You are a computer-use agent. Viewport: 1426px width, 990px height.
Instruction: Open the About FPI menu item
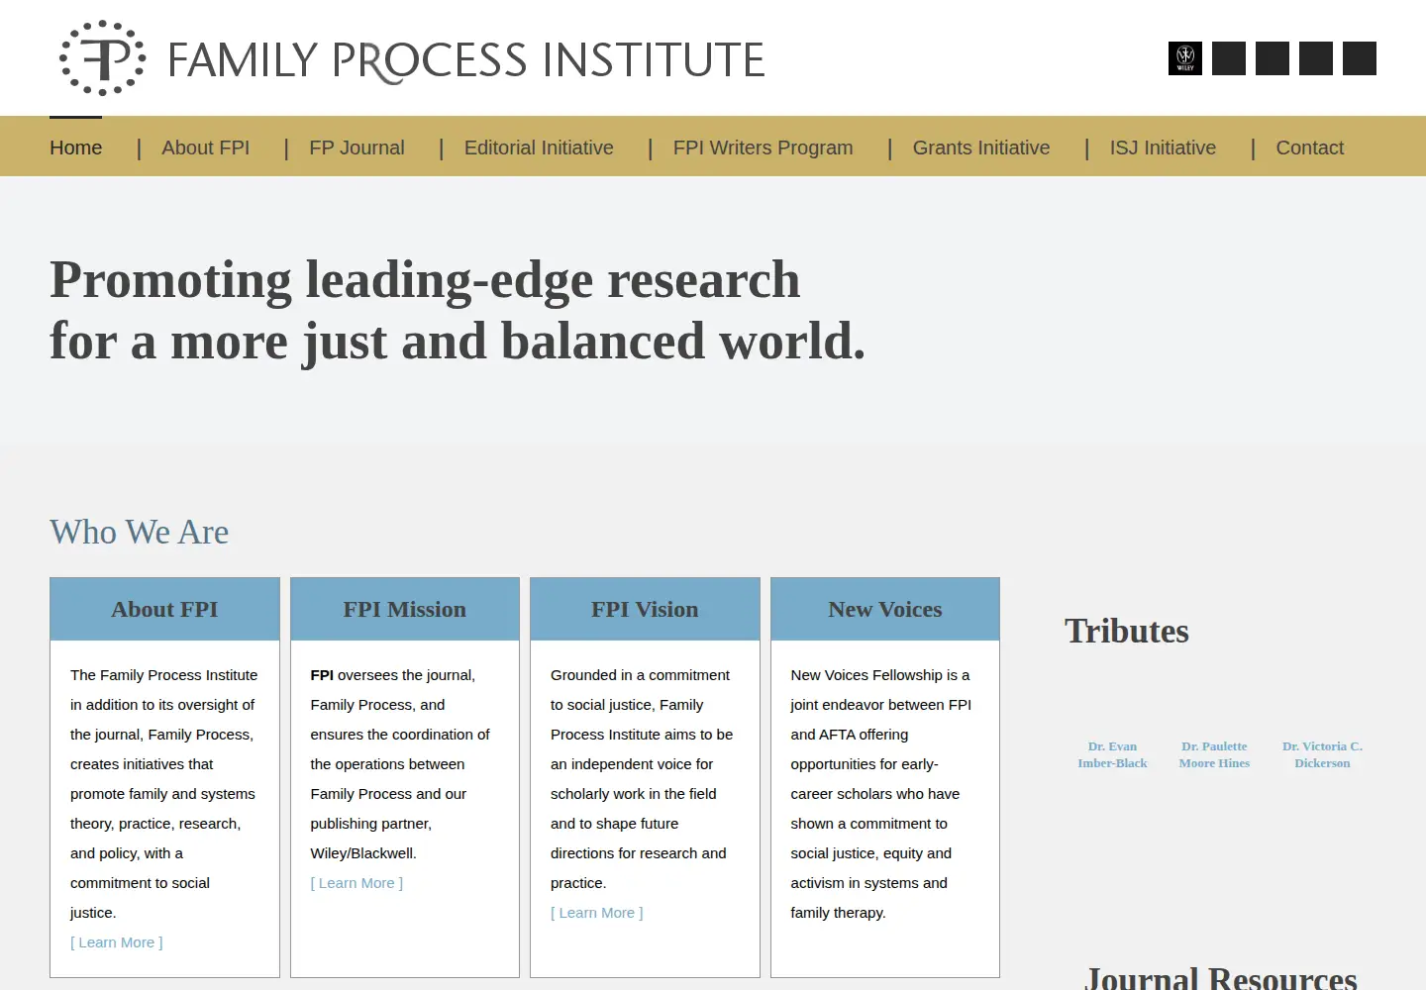pyautogui.click(x=206, y=148)
